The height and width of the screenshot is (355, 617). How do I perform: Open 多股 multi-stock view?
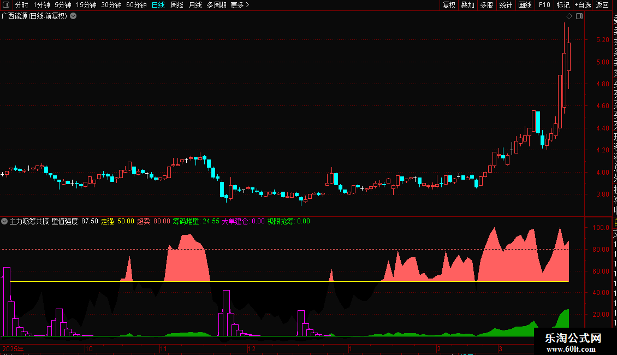click(x=487, y=5)
